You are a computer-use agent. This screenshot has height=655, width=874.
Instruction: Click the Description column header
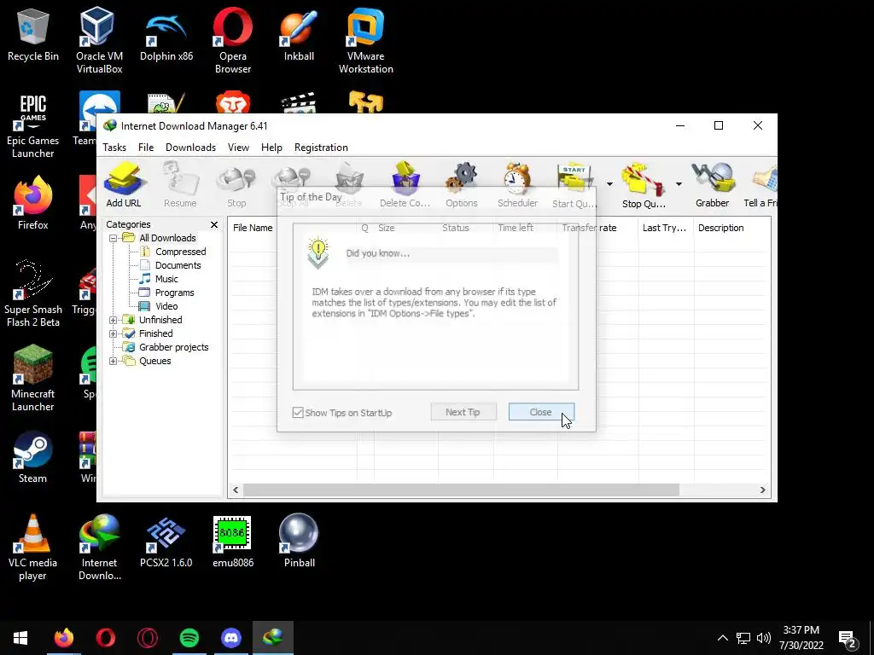pos(731,228)
